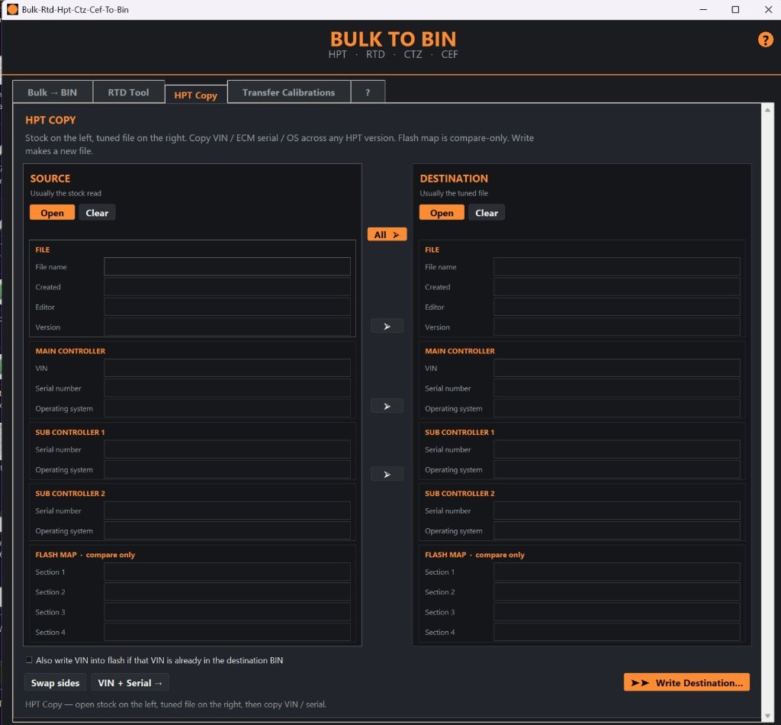781x725 pixels.
Task: Click source Flash Map Section 1 field
Action: (x=227, y=572)
